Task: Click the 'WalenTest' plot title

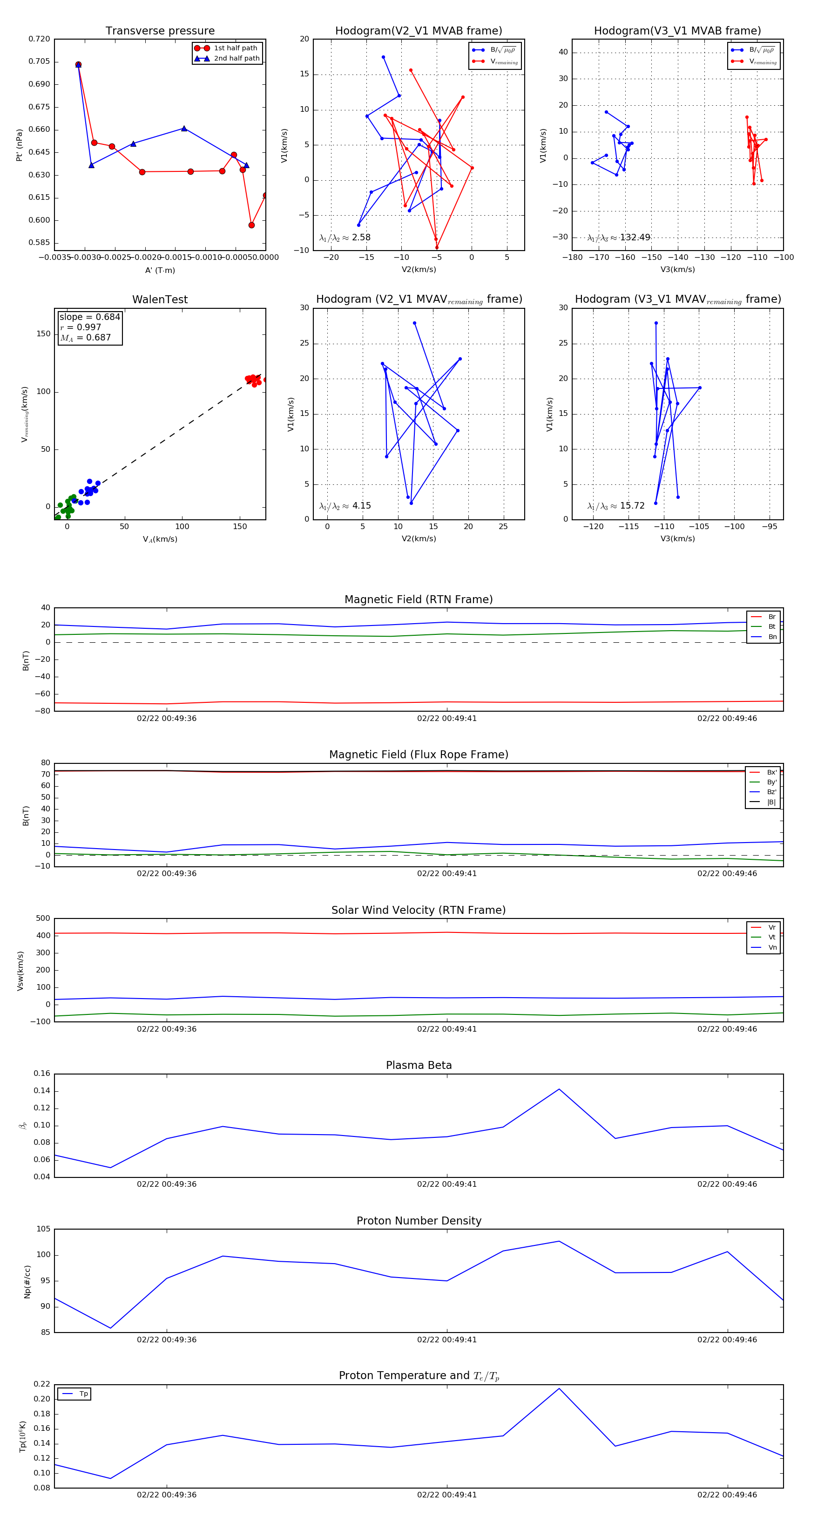Action: (x=160, y=299)
